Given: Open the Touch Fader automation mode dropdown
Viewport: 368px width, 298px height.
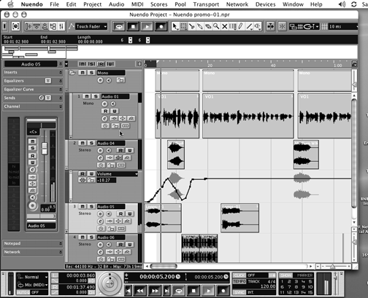Looking at the screenshot, I should point(92,26).
